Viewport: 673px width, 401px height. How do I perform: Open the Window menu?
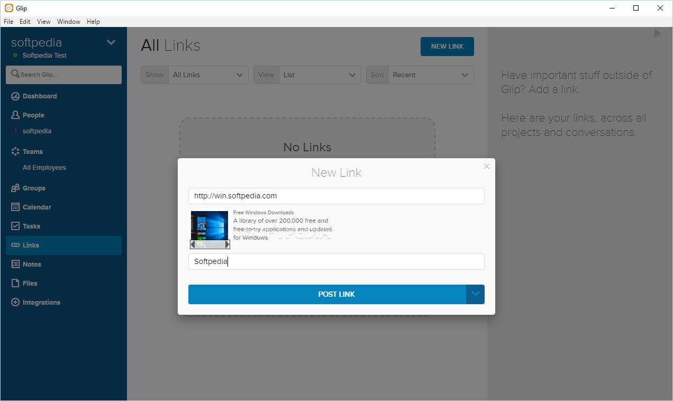[69, 22]
